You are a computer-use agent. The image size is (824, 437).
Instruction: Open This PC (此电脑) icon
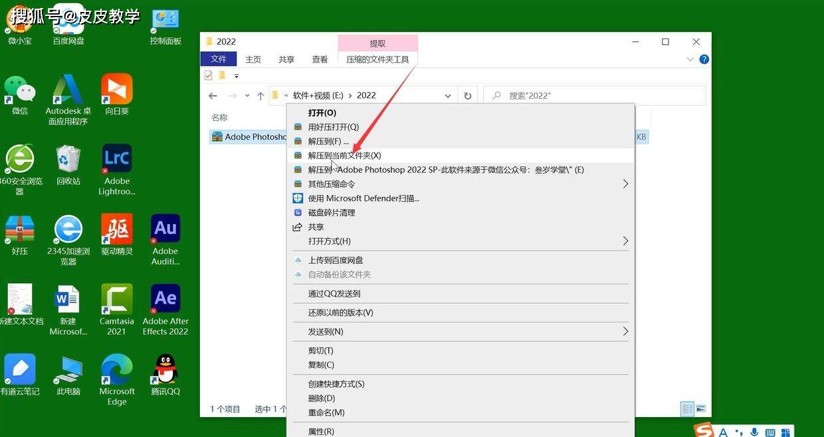click(x=68, y=375)
